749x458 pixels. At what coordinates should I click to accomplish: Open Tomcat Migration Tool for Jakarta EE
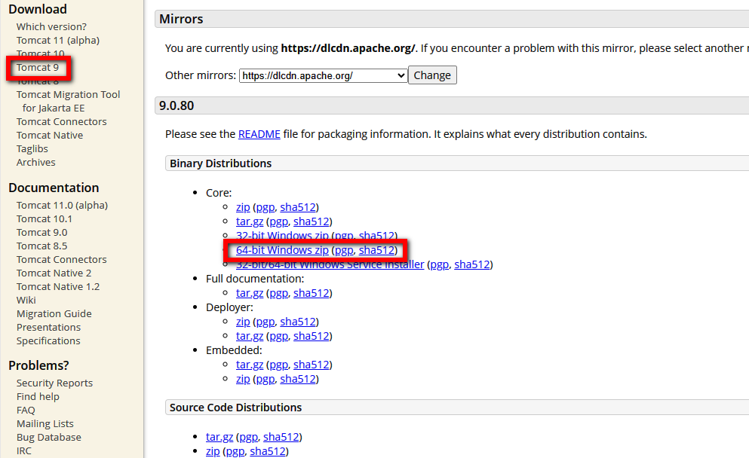[69, 101]
